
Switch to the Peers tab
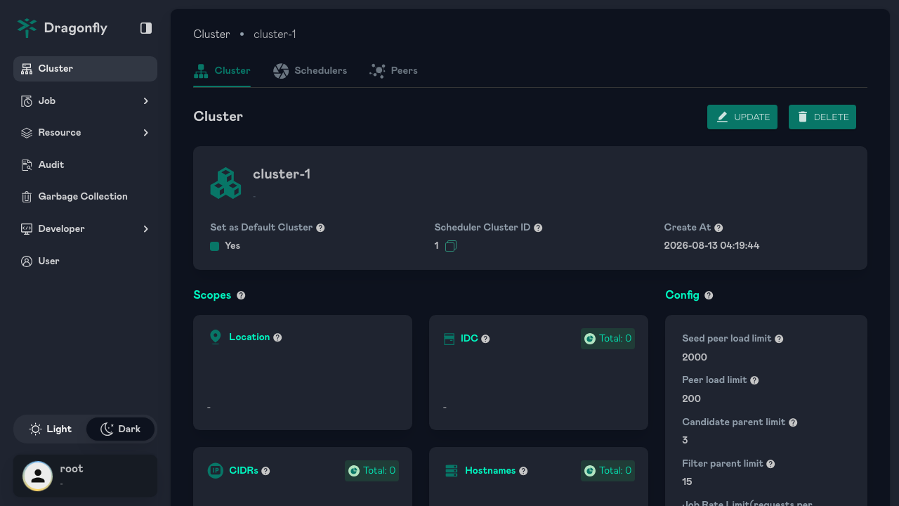393,71
